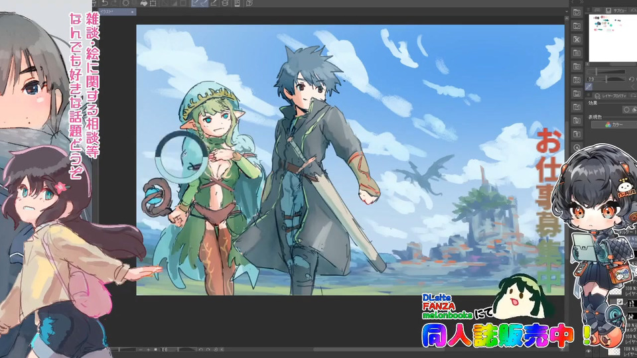
Task: Click the topmost material folder icon in the right dock
Action: tap(575, 13)
